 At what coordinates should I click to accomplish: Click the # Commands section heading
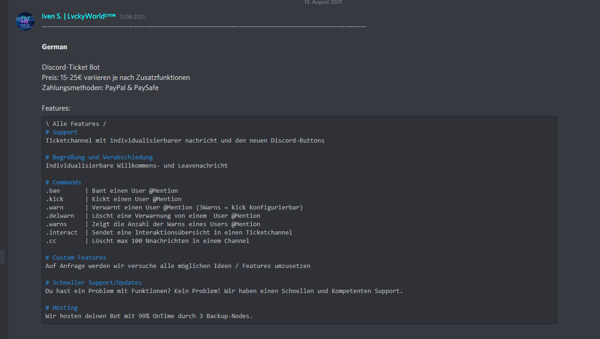(x=63, y=183)
